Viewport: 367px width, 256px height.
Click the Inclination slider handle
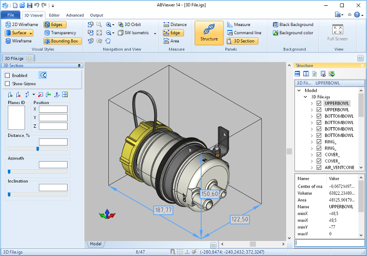9,194
